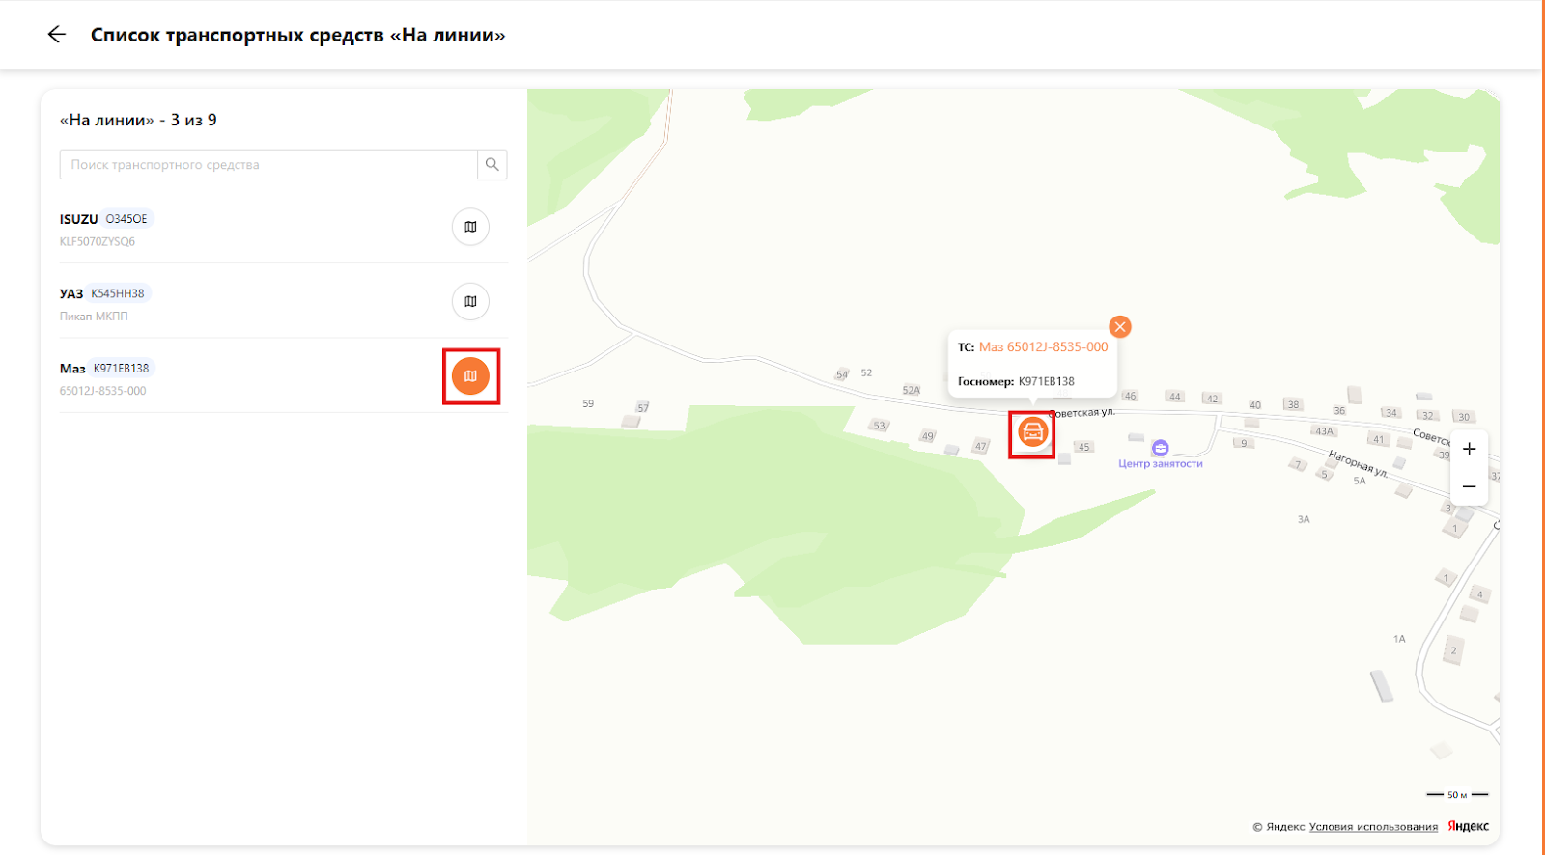Viewport: 1545px width, 855px height.
Task: Click building 45 on the map
Action: point(1083,447)
